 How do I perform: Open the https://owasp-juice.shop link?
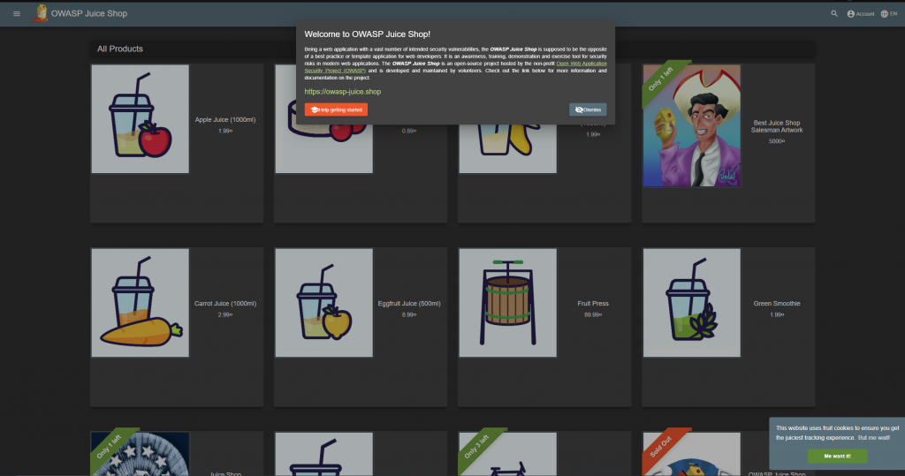(x=343, y=92)
